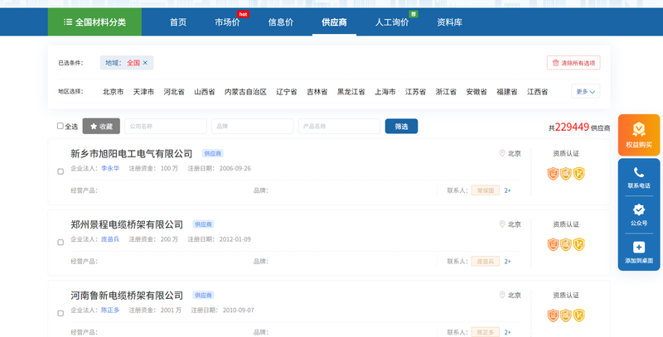Filter by 上海市 region
Image resolution: width=663 pixels, height=337 pixels.
385,92
